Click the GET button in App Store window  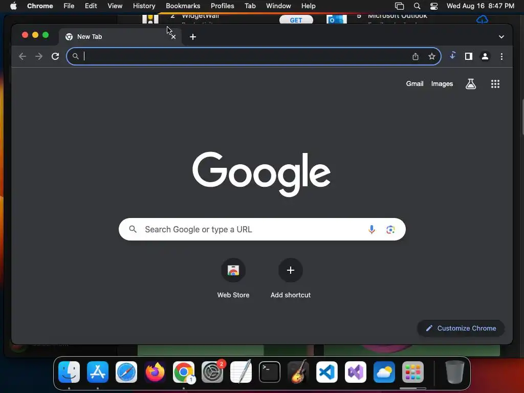(x=296, y=20)
